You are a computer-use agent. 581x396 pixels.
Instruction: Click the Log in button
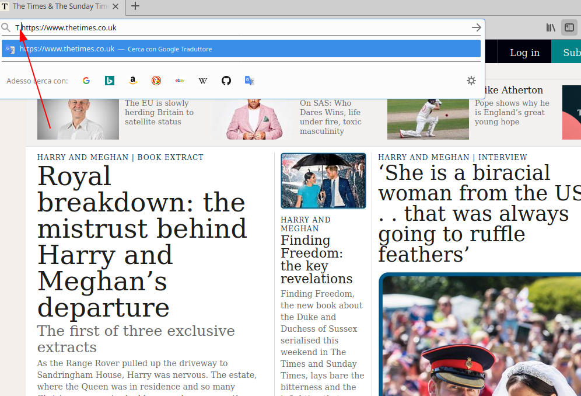coord(524,53)
